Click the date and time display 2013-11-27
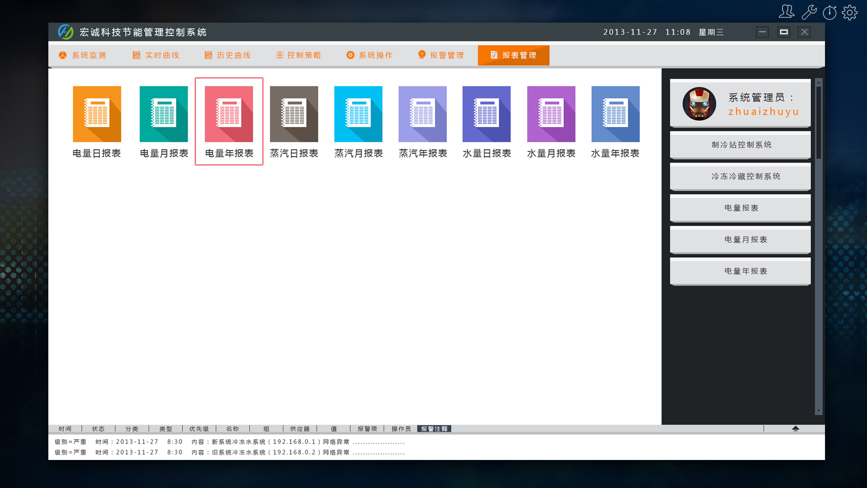Image resolution: width=867 pixels, height=488 pixels. coord(663,32)
